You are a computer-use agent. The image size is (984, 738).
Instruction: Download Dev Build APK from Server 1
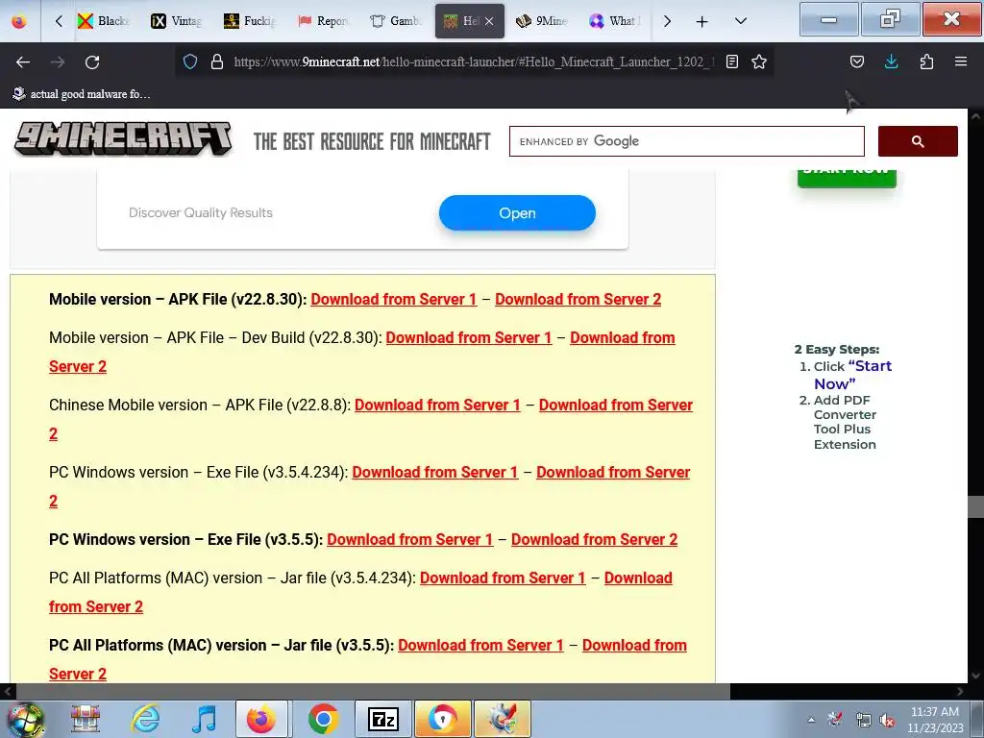469,337
